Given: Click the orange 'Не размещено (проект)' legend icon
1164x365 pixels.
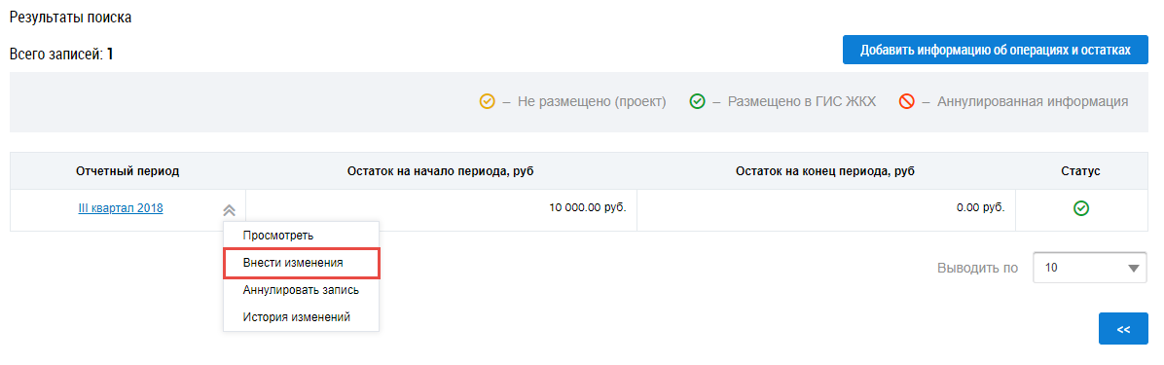Looking at the screenshot, I should pos(487,101).
